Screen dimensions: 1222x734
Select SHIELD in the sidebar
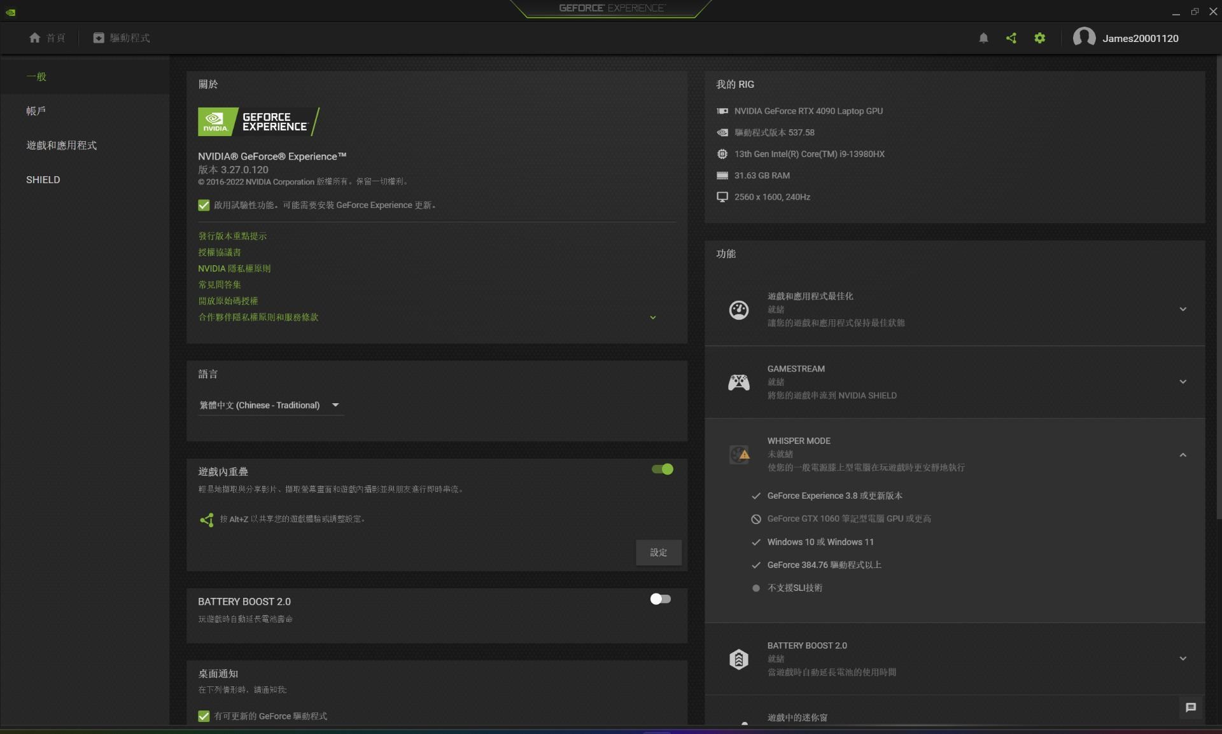click(43, 179)
